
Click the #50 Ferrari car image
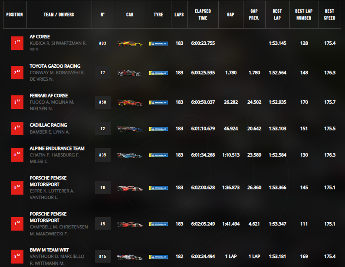130,102
